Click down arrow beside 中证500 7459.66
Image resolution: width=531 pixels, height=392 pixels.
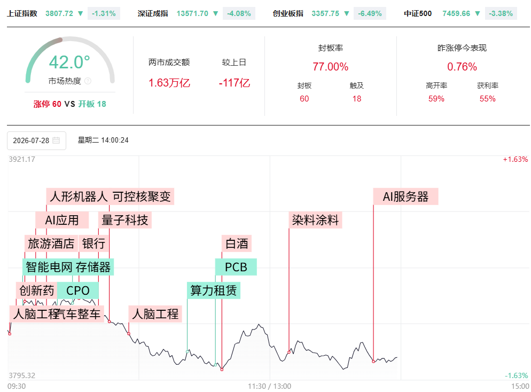[x=478, y=13]
